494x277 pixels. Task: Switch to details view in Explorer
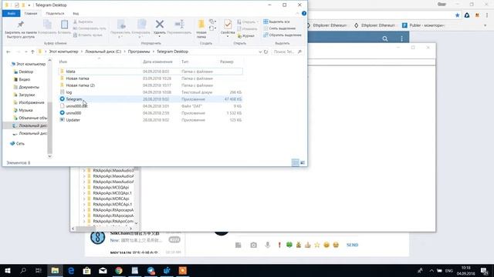coord(295,162)
